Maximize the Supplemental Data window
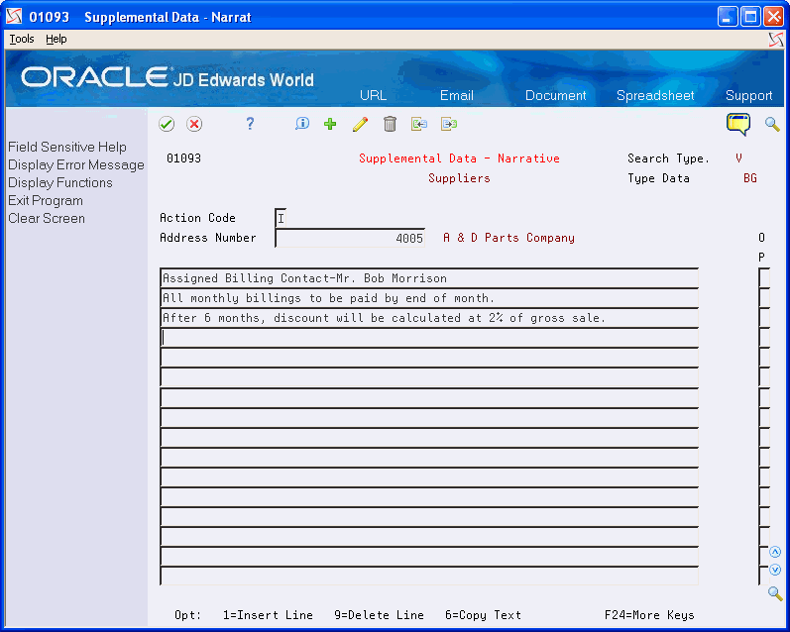 750,17
